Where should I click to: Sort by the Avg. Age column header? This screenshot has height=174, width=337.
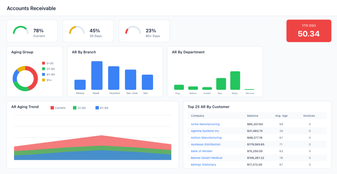[281, 116]
